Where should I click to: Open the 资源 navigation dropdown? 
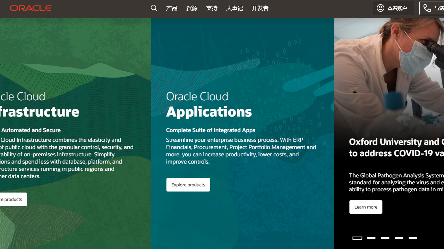coord(191,8)
